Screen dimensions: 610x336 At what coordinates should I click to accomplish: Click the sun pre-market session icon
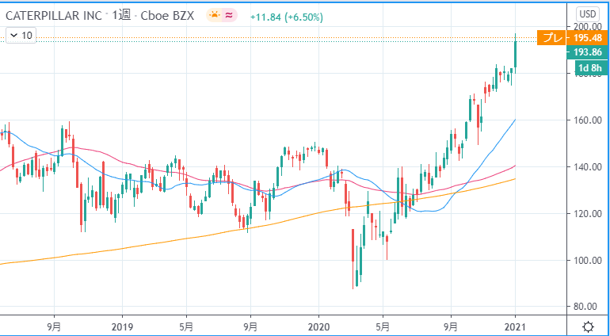214,15
